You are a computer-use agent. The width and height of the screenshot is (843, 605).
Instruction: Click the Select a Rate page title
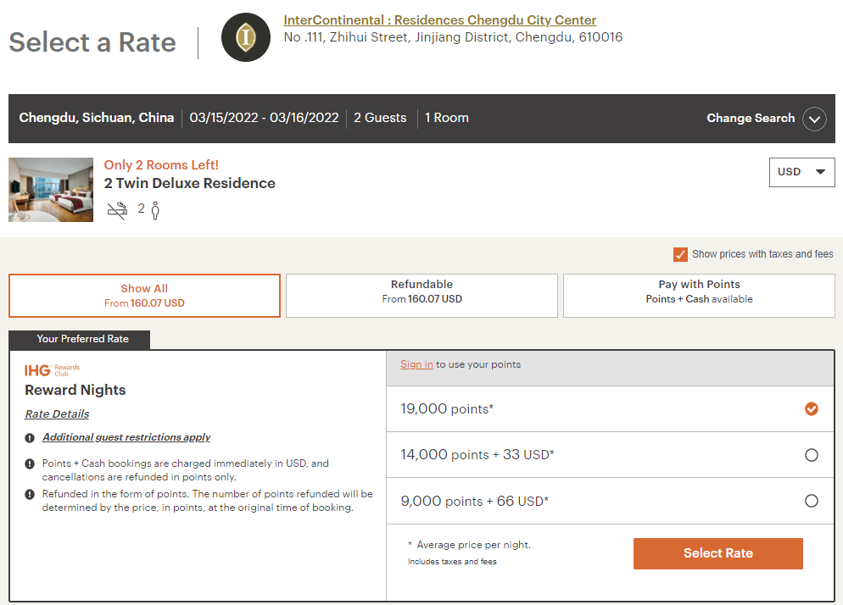point(92,42)
